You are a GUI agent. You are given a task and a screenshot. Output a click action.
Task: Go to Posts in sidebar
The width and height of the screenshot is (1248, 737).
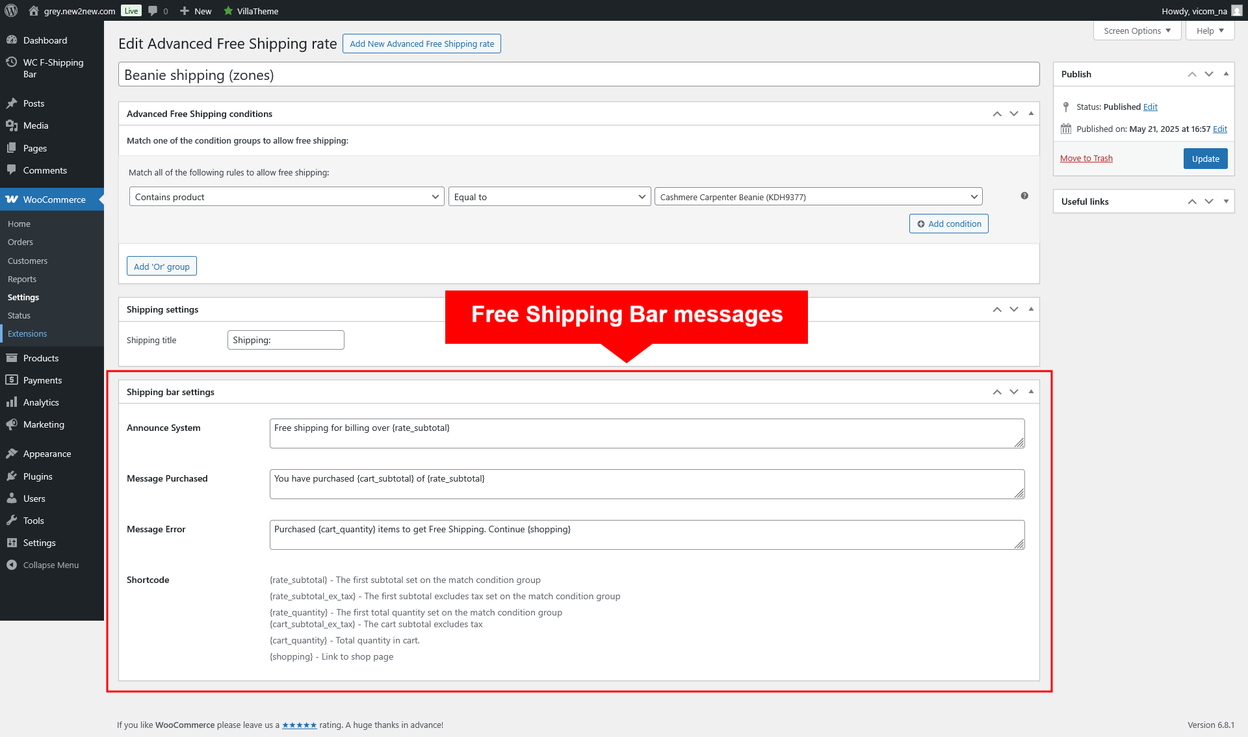tap(34, 103)
